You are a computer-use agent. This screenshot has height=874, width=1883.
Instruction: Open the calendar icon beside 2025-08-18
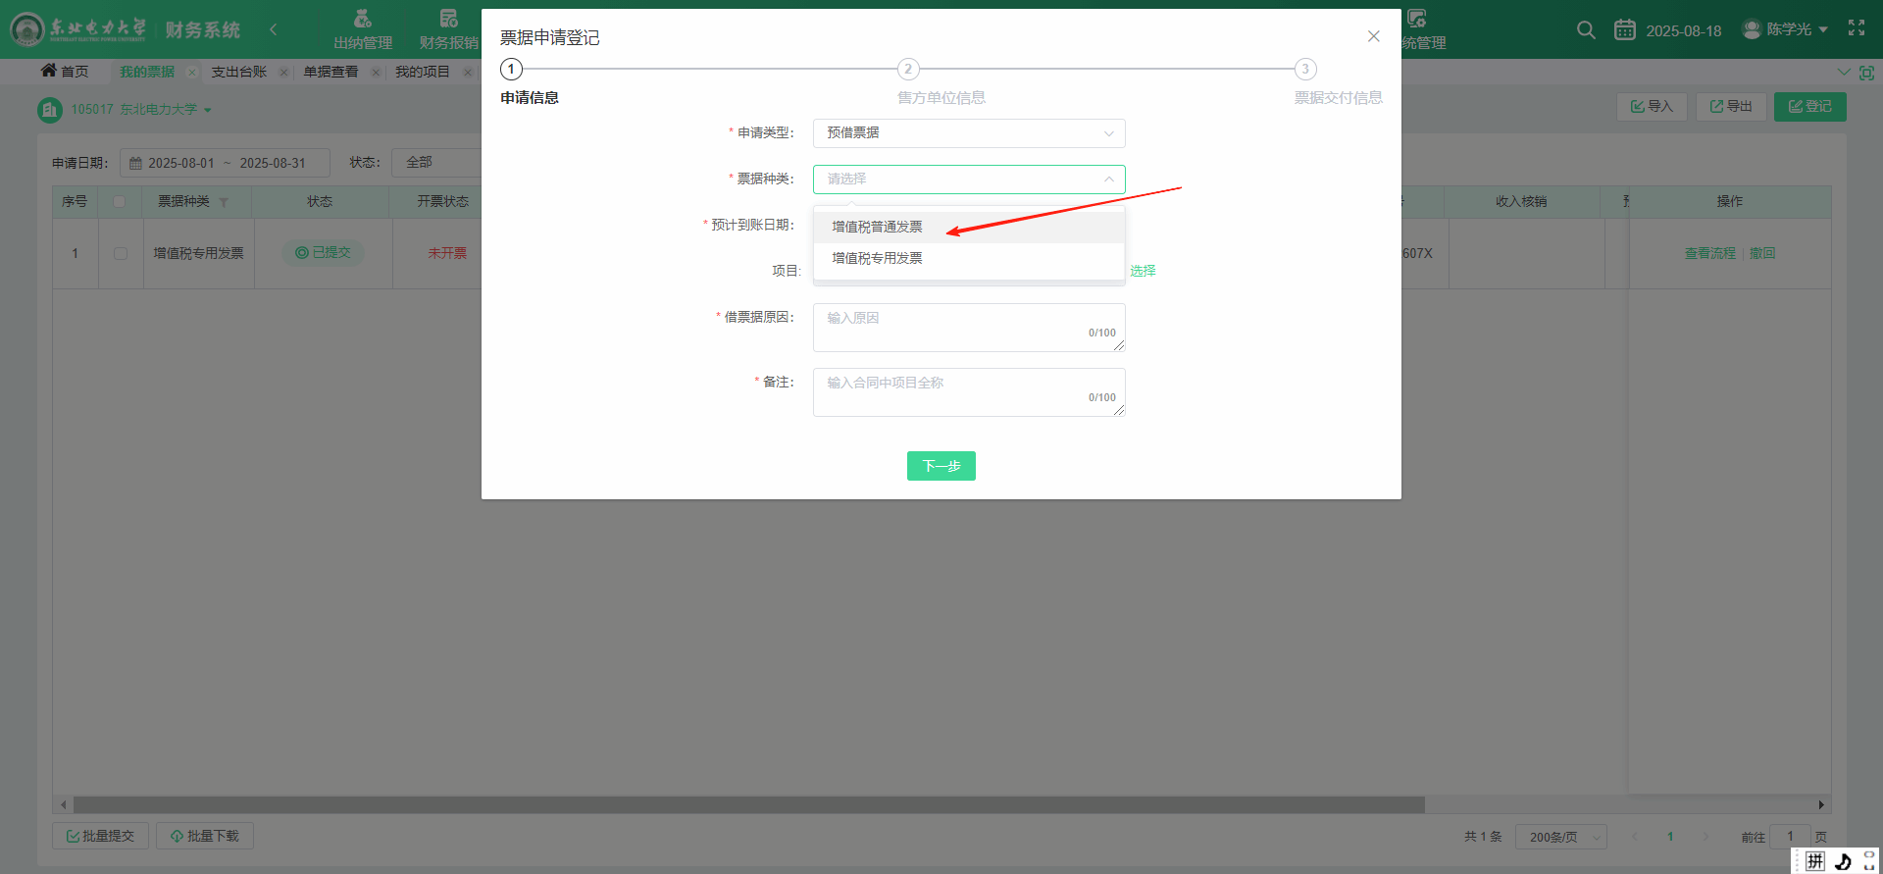pos(1624,30)
